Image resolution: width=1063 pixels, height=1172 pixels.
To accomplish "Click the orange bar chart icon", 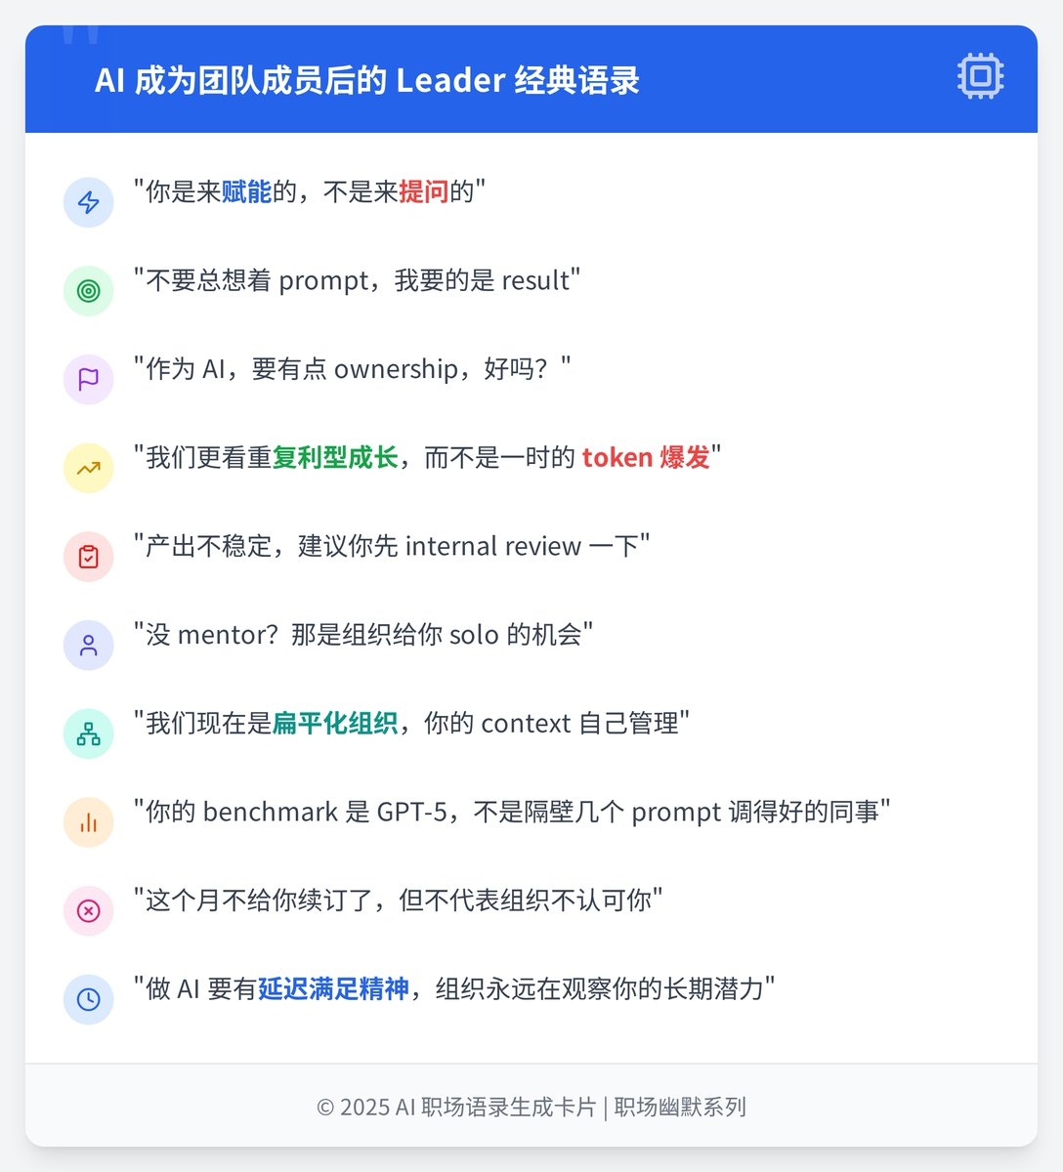I will [89, 822].
